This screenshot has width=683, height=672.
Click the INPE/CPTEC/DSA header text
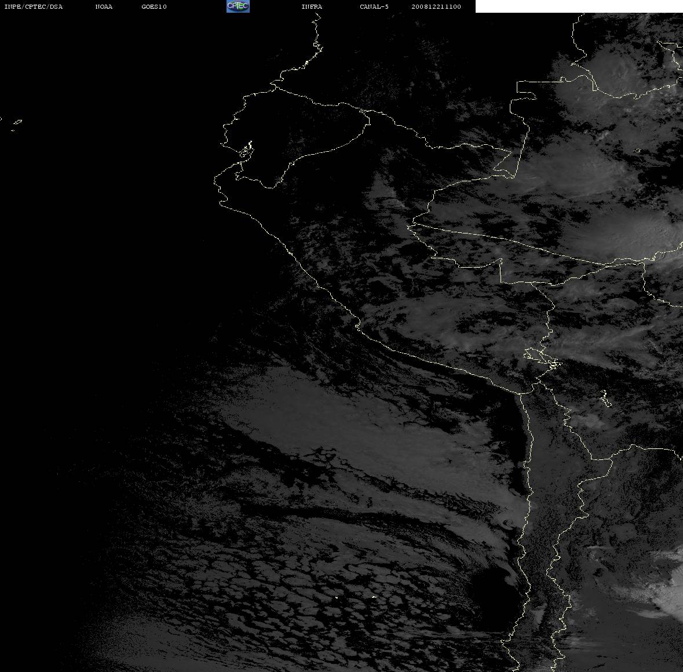coord(33,6)
